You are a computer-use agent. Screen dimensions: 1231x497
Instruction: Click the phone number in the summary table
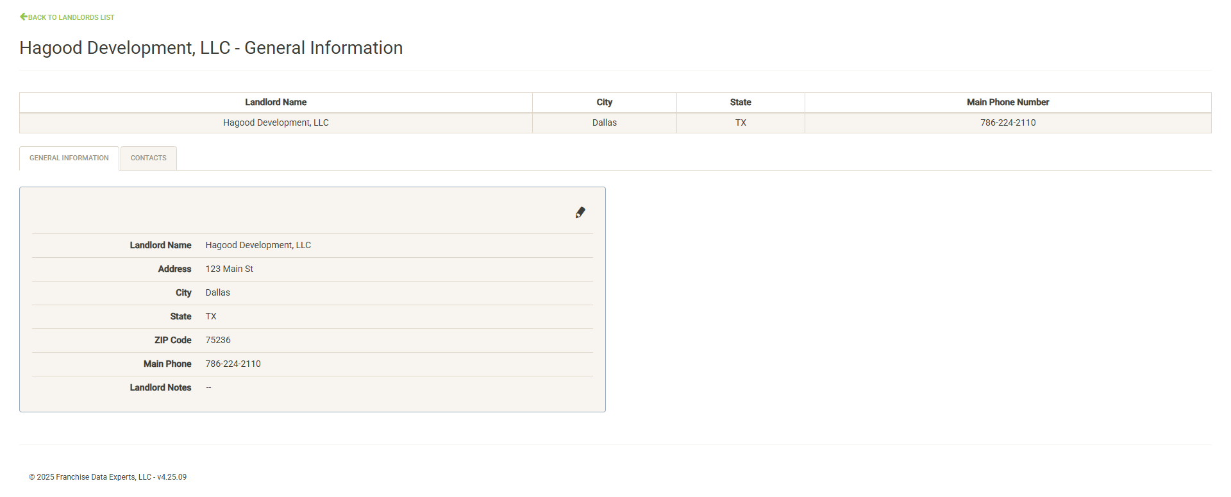tap(1007, 122)
